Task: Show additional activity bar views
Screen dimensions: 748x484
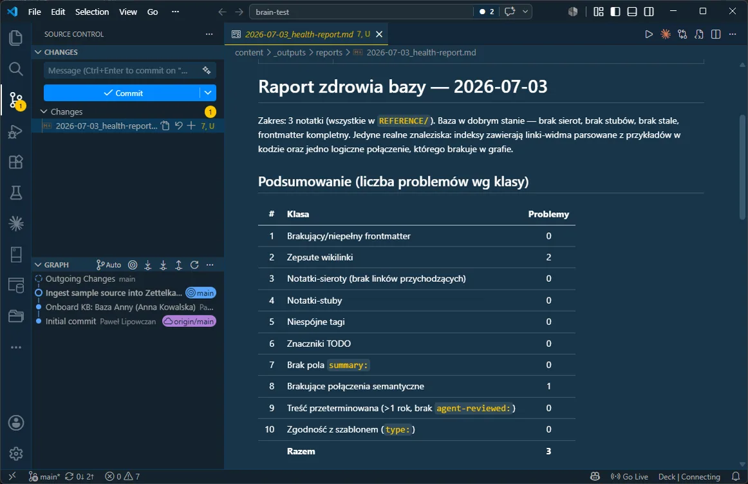Action: click(15, 348)
